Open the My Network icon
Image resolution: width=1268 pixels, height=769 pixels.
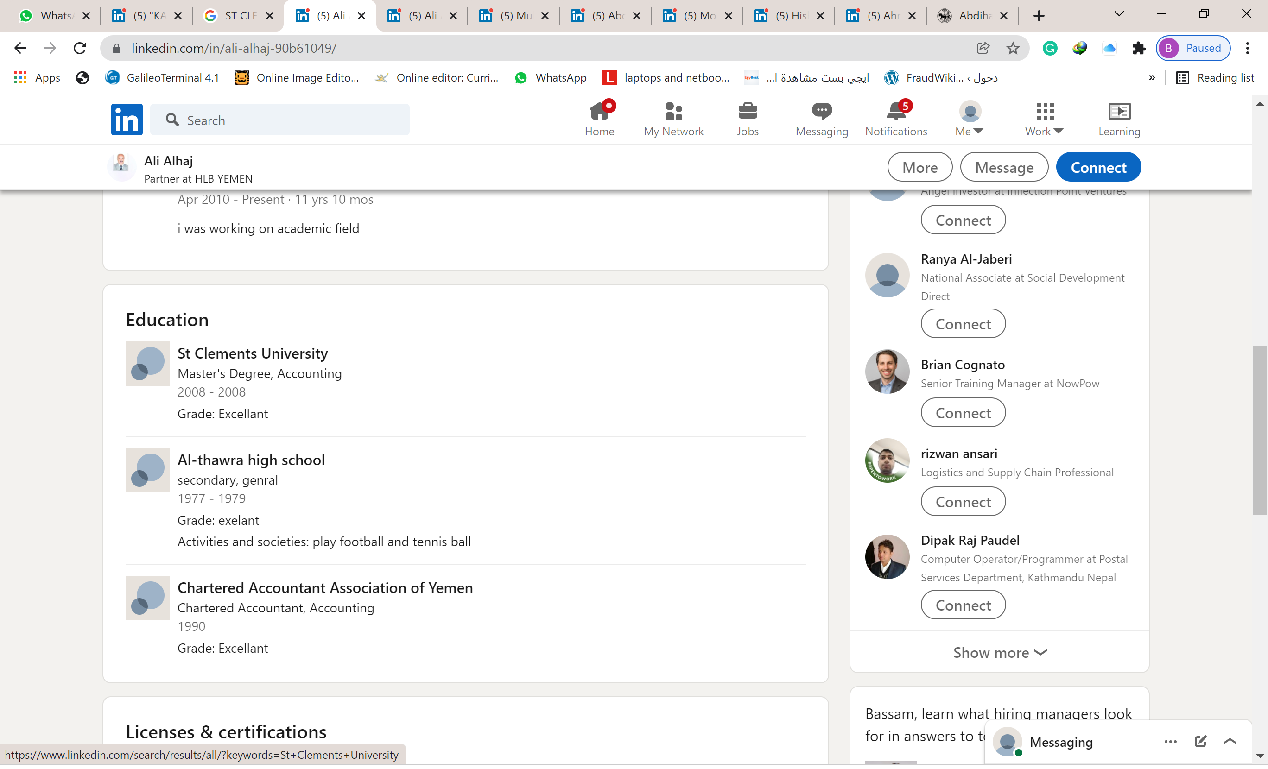pyautogui.click(x=673, y=112)
